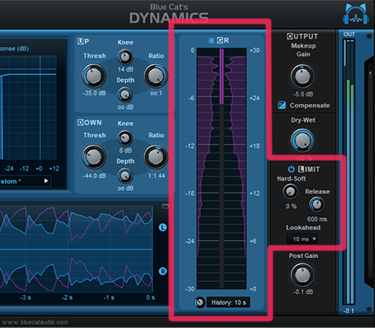Open the GR meter hamburger menu
The height and width of the screenshot is (328, 375).
pyautogui.click(x=211, y=41)
